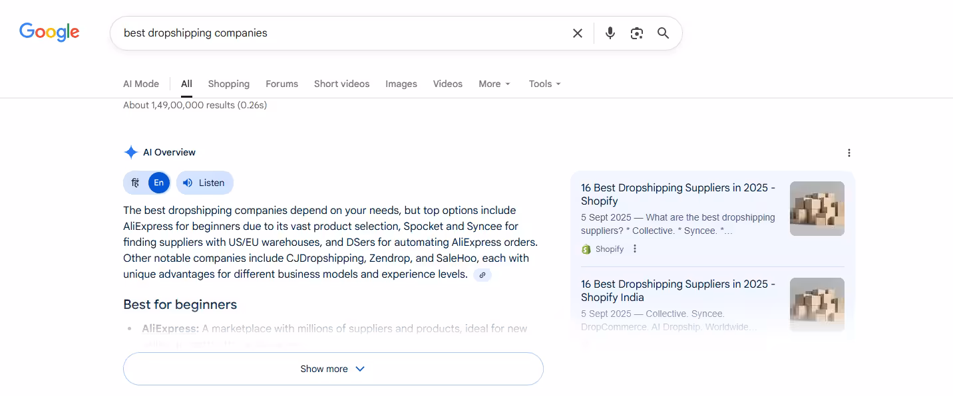The image size is (953, 396).
Task: Open '16 Best Dropshipping Suppliers in 2025 - Shopify' link
Action: point(678,194)
